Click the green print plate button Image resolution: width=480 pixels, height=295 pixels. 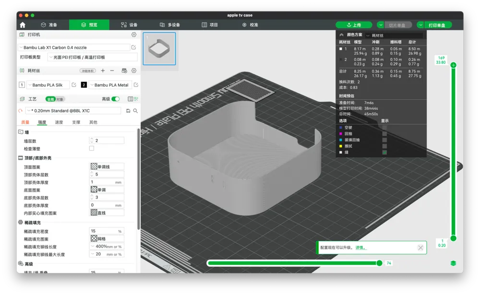point(437,25)
